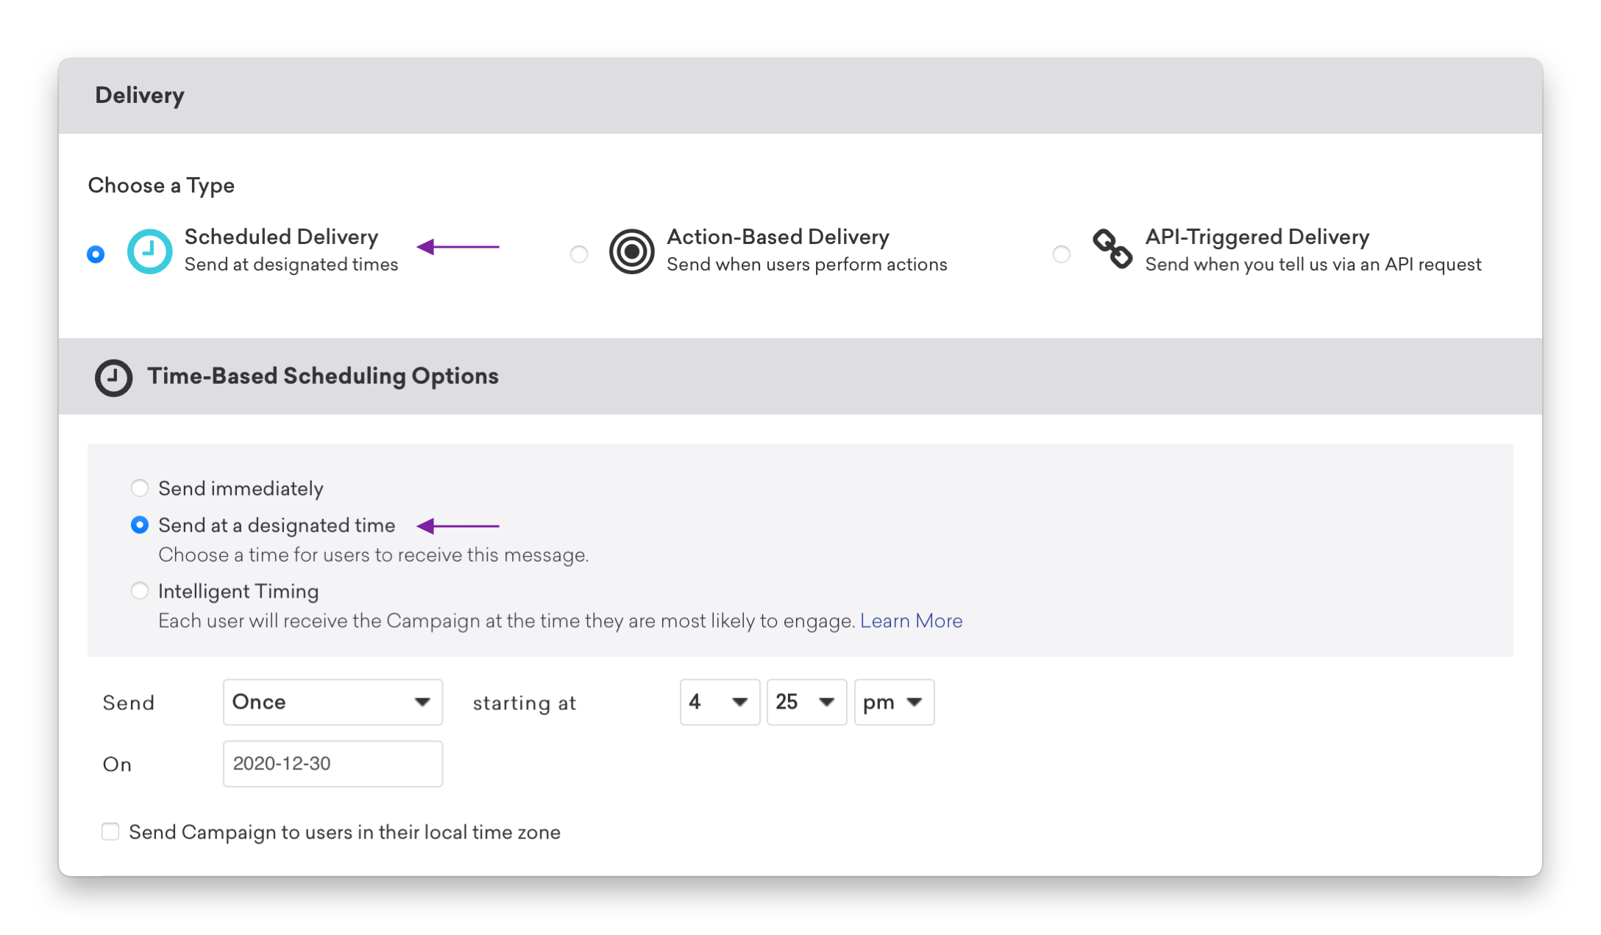Screen dimensions: 1601x935
Task: Open the am/pm dropdown showing pm
Action: pos(894,702)
